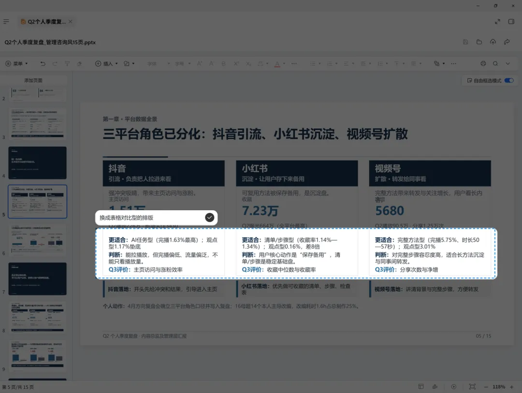Close the Q2个人季度复... tab
The width and height of the screenshot is (522, 393).
tap(70, 22)
